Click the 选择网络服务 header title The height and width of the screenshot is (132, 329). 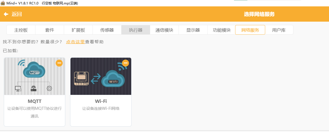pyautogui.click(x=259, y=14)
